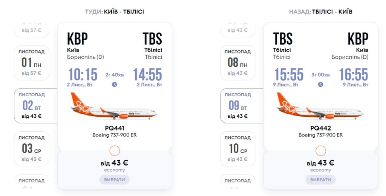Pick return date 10 Листопад СР
The height and width of the screenshot is (196, 386).
pos(238,149)
